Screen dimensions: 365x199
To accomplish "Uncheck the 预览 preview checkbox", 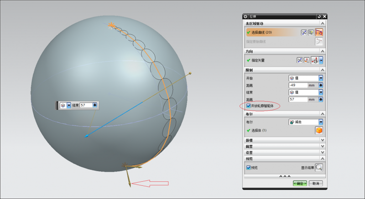I will (x=249, y=167).
